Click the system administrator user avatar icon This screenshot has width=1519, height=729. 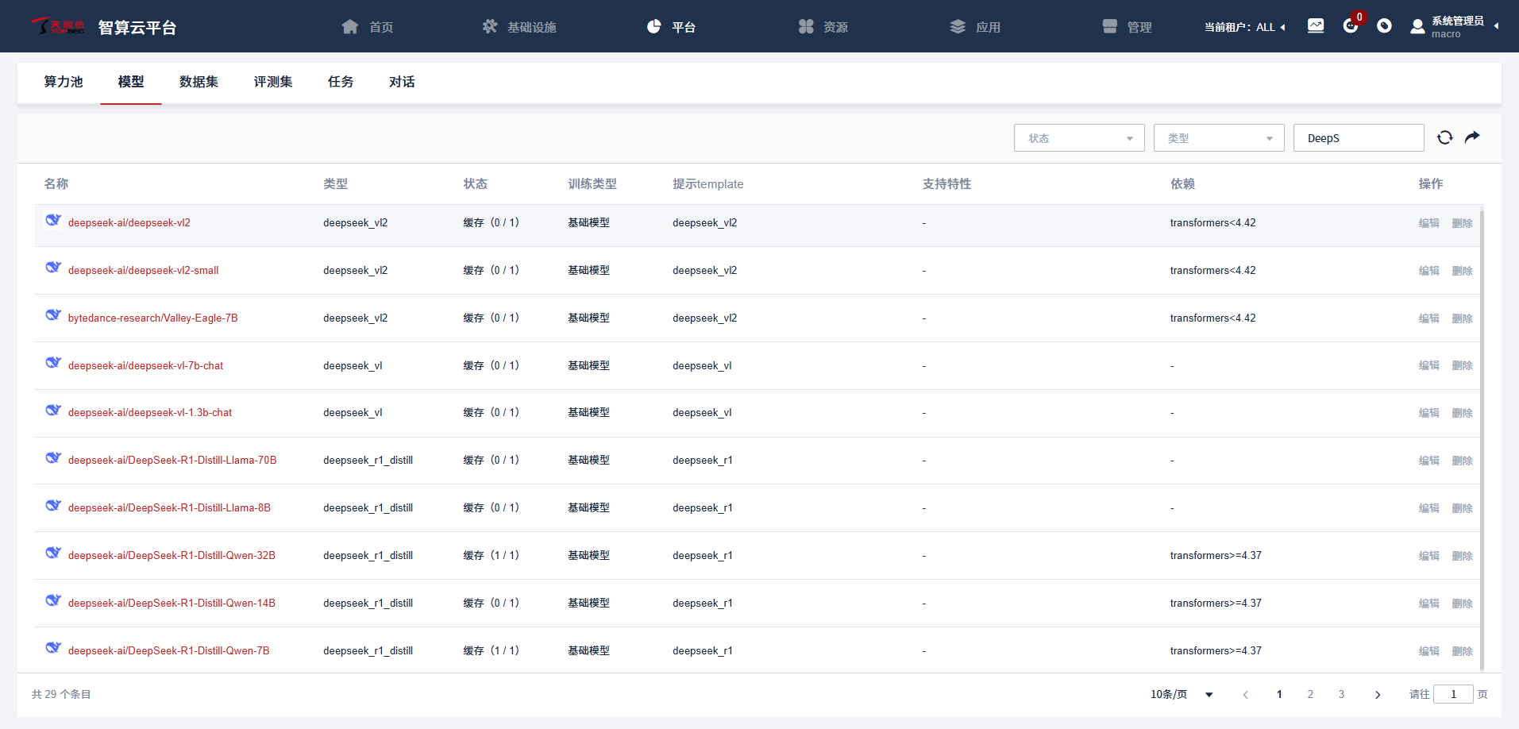[x=1417, y=27]
